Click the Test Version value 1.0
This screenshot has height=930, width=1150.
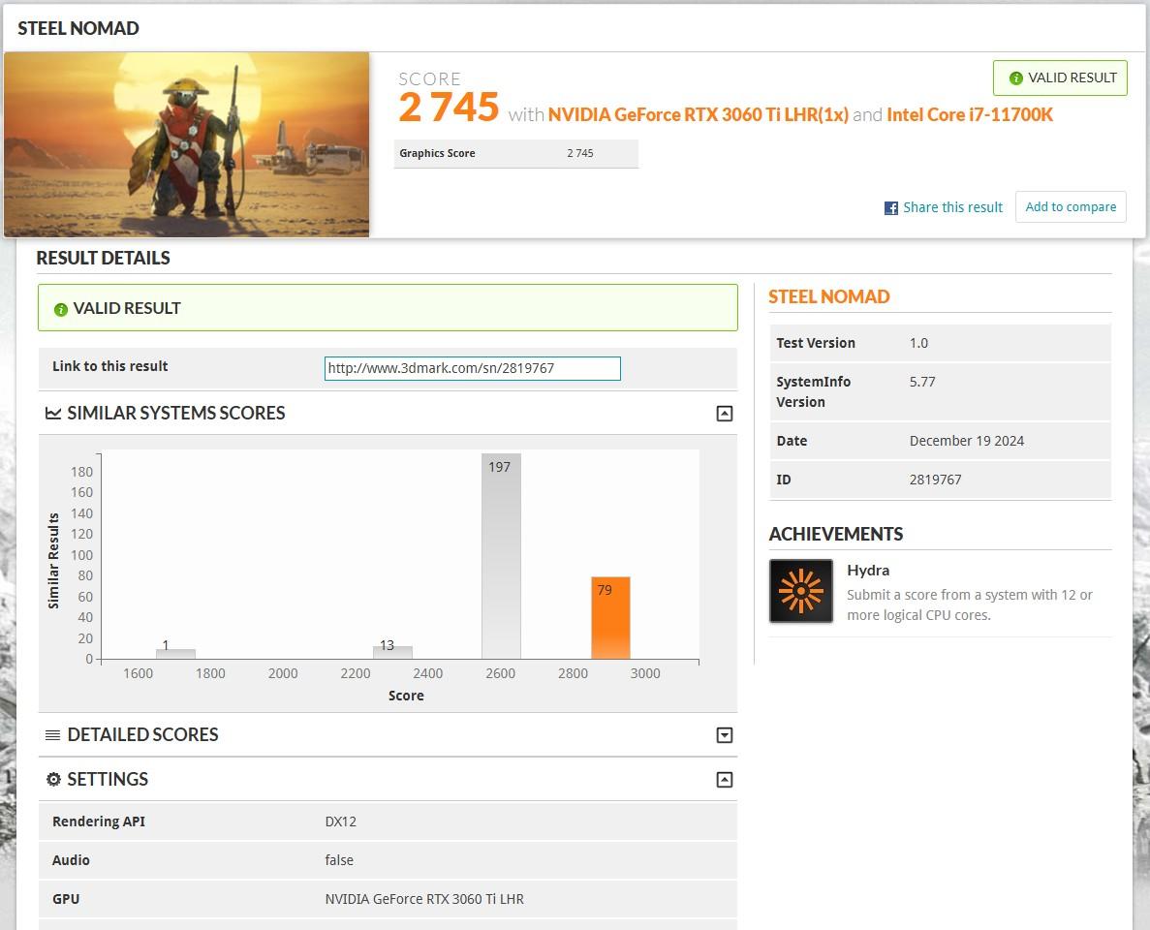pos(918,343)
